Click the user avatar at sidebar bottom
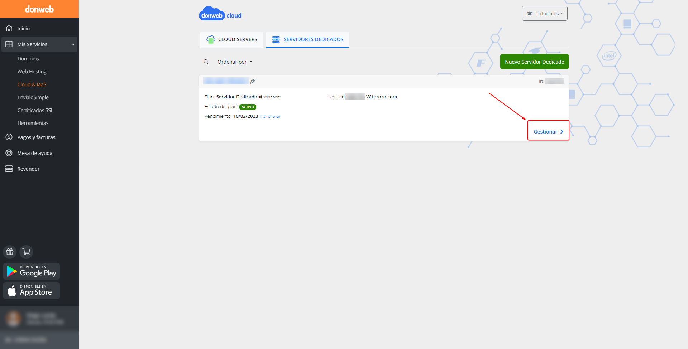Viewport: 688px width, 349px height. pos(14,319)
